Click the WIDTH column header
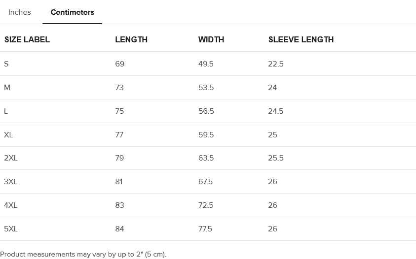The width and height of the screenshot is (416, 259). click(211, 39)
